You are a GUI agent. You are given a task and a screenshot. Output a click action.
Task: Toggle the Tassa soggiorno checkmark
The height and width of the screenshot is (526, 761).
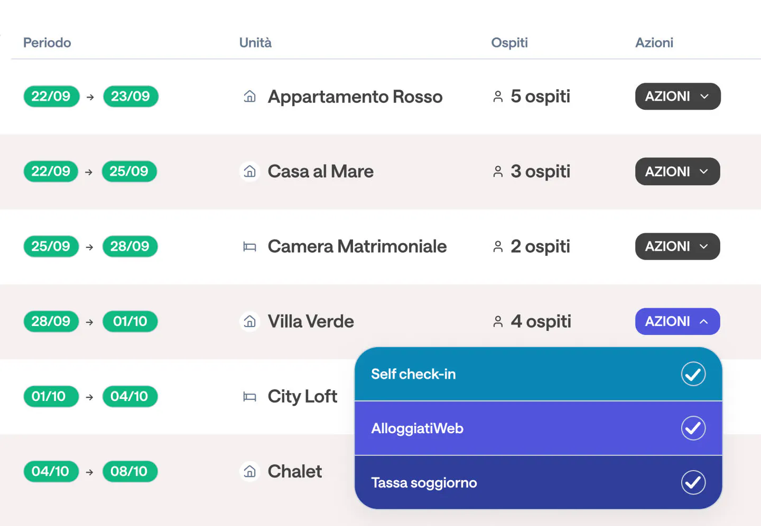[693, 482]
